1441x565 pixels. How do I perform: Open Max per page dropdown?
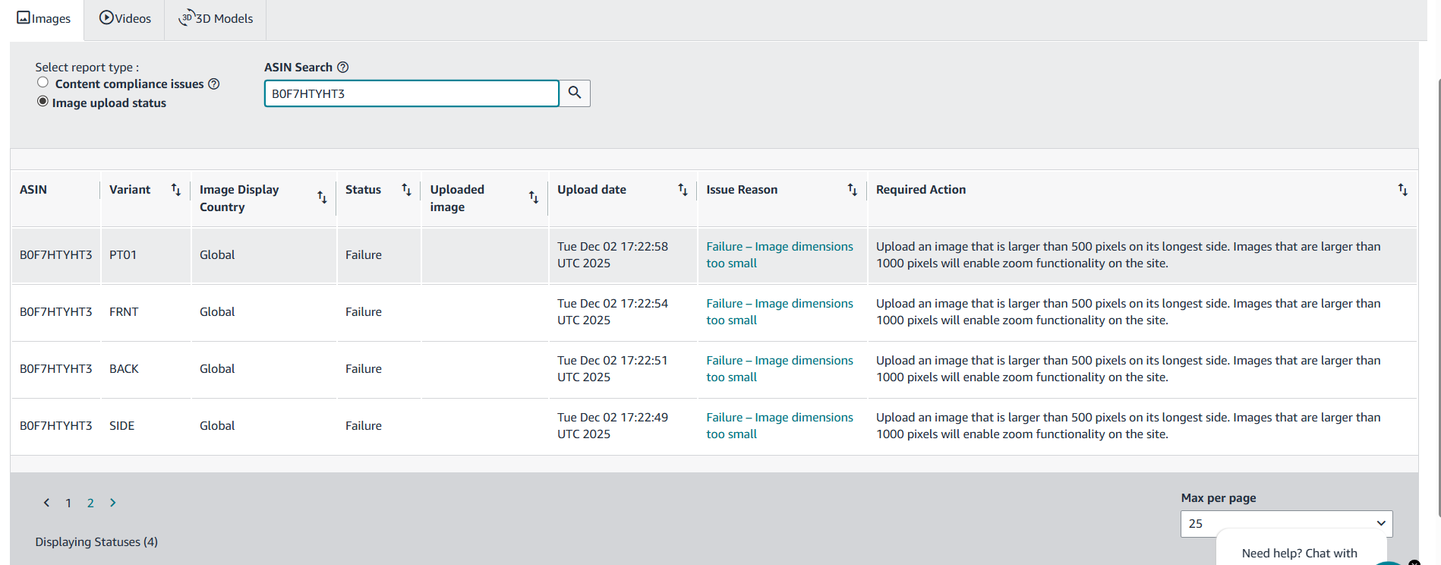point(1286,523)
